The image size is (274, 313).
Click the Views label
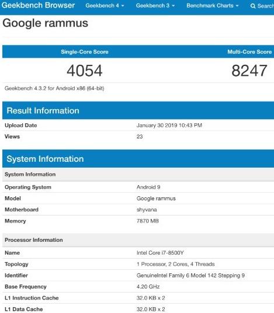pos(12,137)
